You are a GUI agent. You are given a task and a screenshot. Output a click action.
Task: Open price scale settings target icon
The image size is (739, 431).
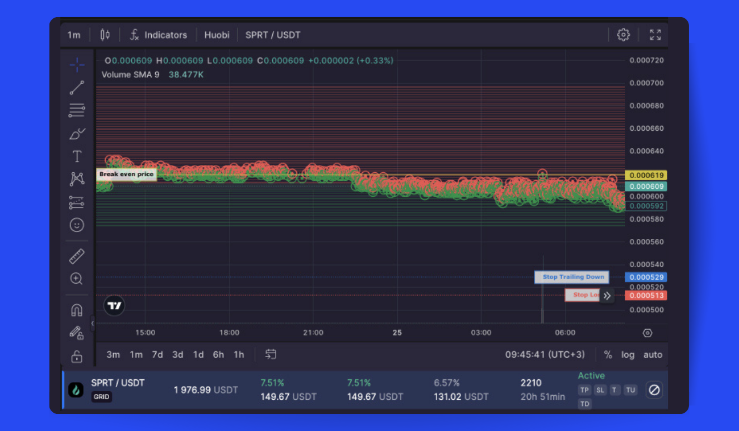pyautogui.click(x=647, y=333)
